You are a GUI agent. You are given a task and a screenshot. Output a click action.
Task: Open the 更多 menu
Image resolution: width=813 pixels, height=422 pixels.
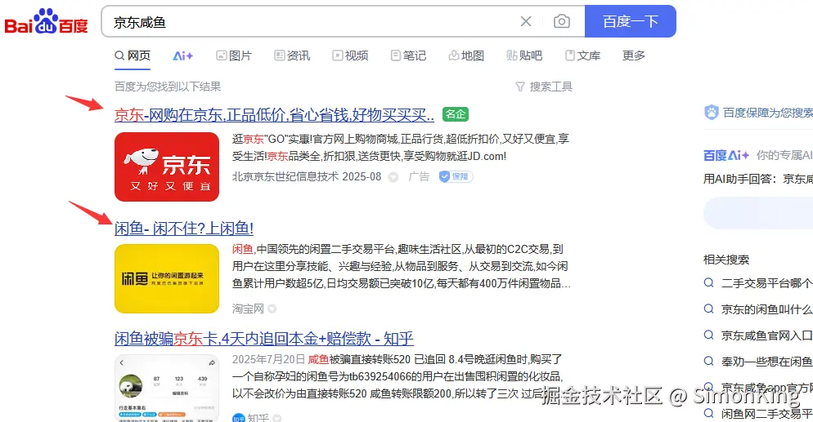click(634, 56)
